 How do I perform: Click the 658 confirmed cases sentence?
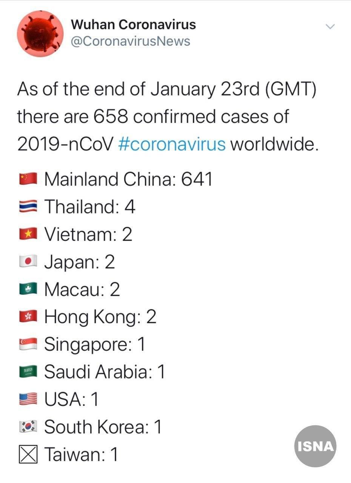(x=153, y=117)
